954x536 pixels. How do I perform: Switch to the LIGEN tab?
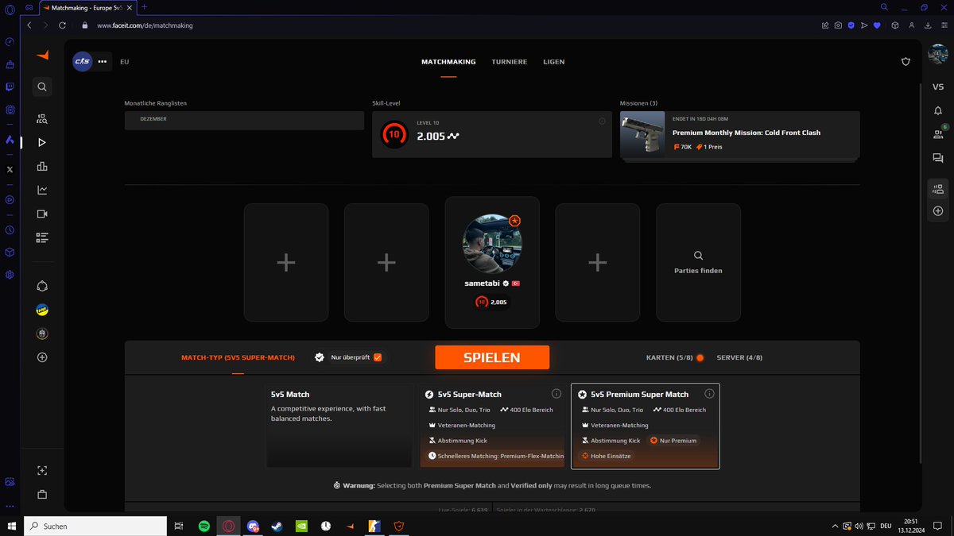tap(554, 61)
